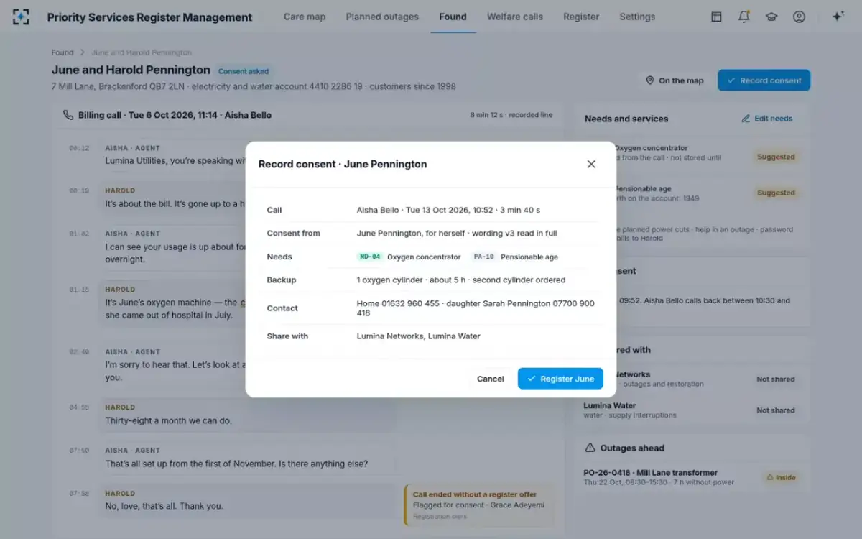Click the Consent asked badge
The height and width of the screenshot is (539, 862).
pos(244,71)
